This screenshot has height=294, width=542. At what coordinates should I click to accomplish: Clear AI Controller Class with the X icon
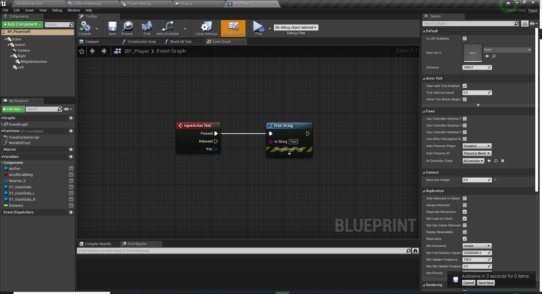503,161
